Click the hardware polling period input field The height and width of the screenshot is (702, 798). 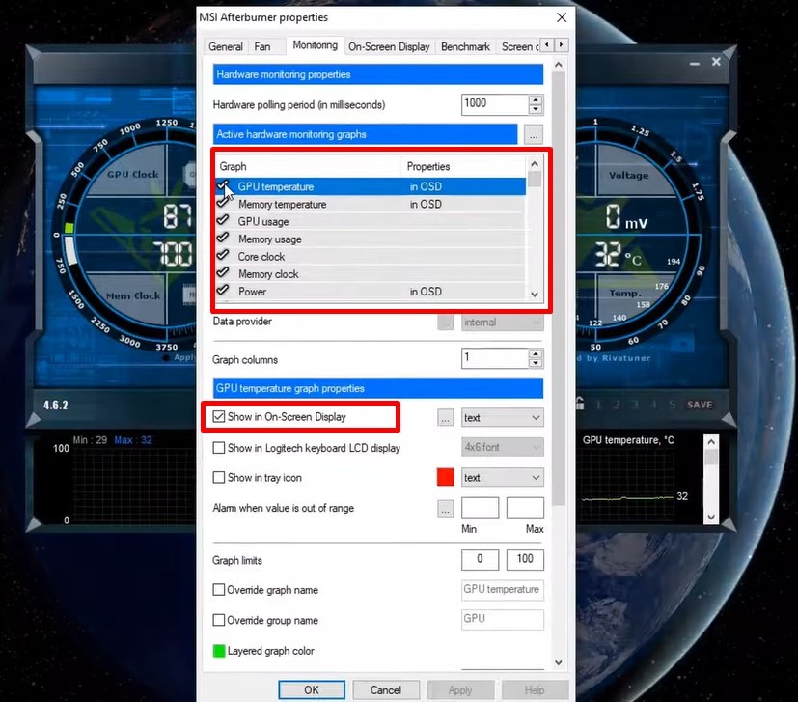495,104
